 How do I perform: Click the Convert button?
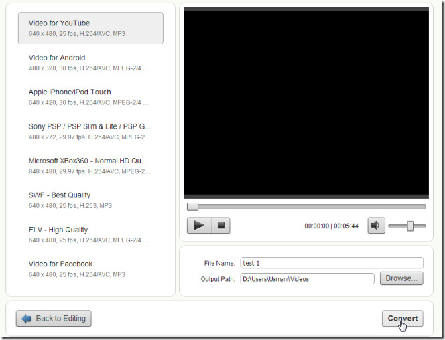(x=402, y=319)
